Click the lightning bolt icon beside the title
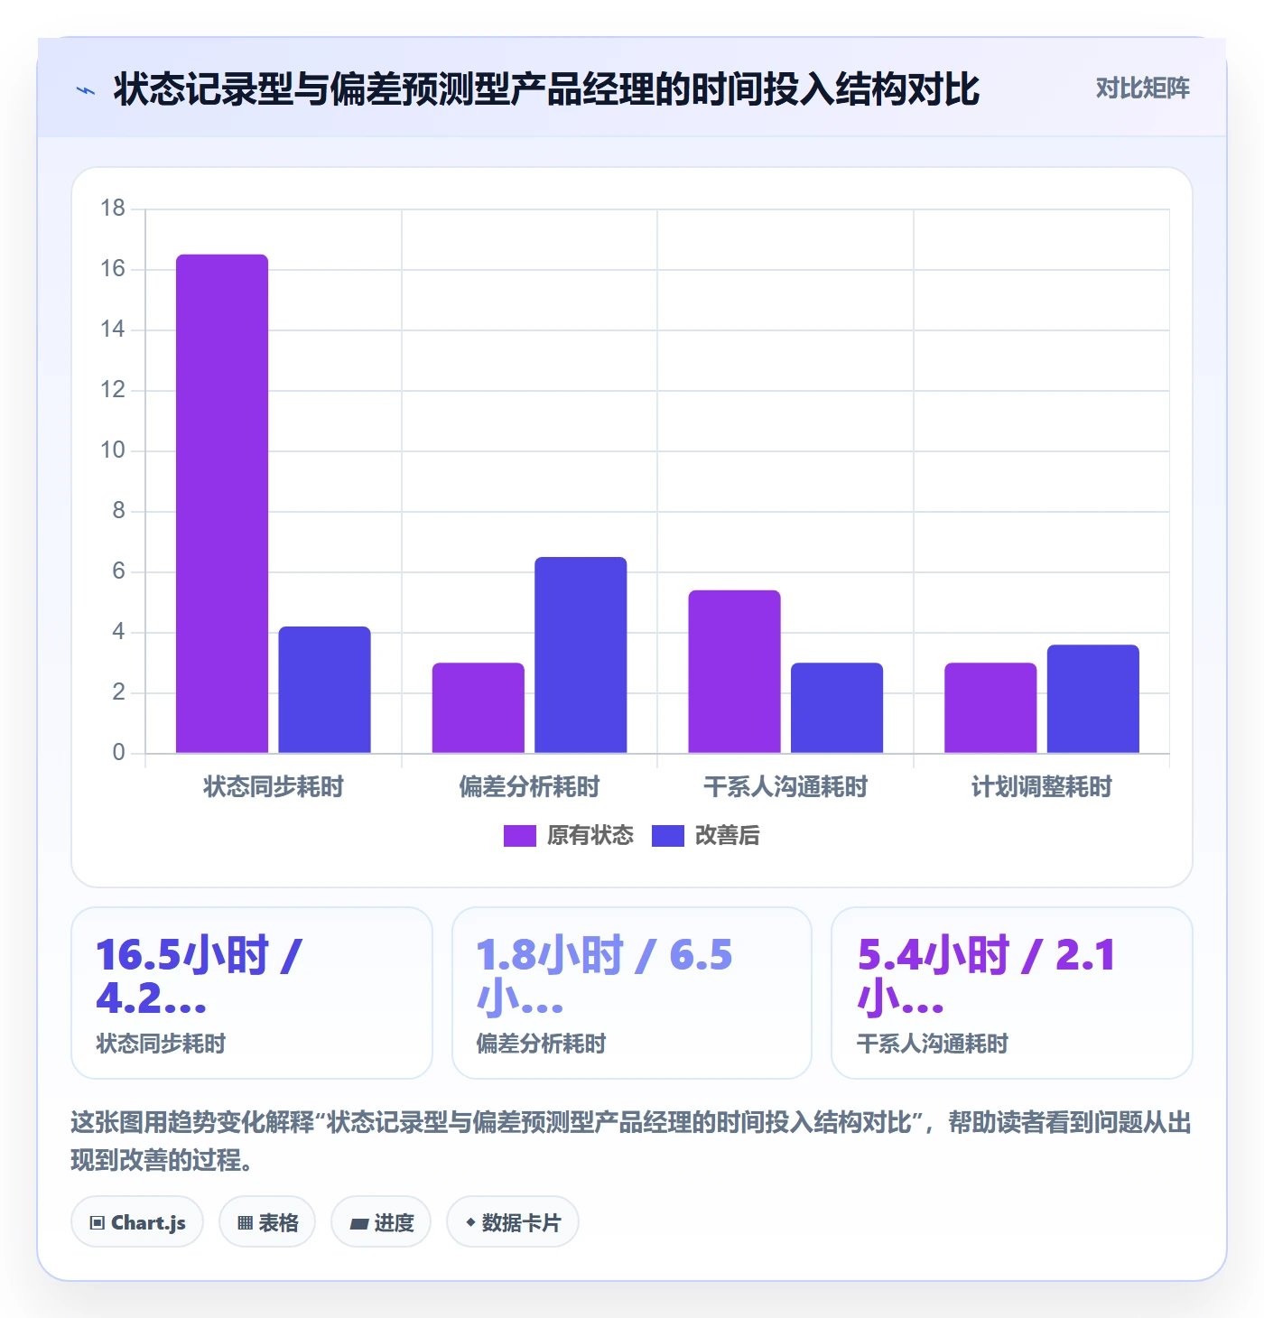Image resolution: width=1264 pixels, height=1318 pixels. click(x=86, y=90)
